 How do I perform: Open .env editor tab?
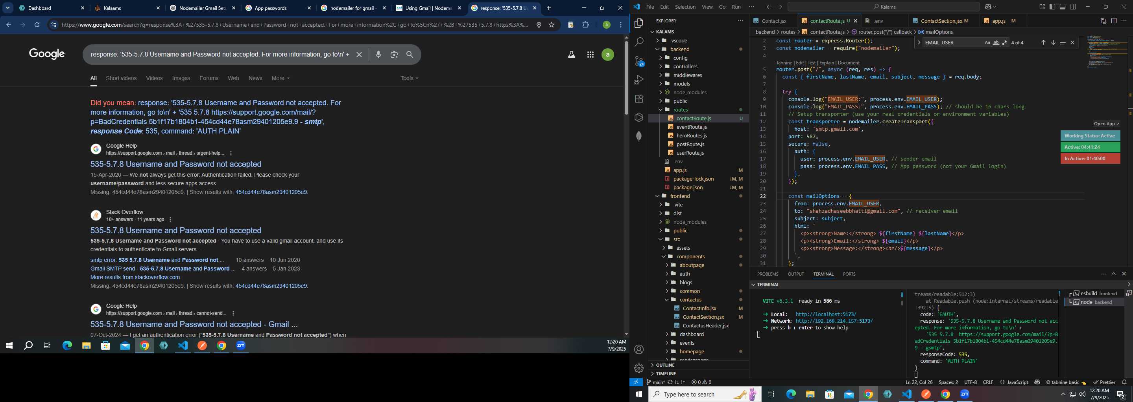point(878,21)
